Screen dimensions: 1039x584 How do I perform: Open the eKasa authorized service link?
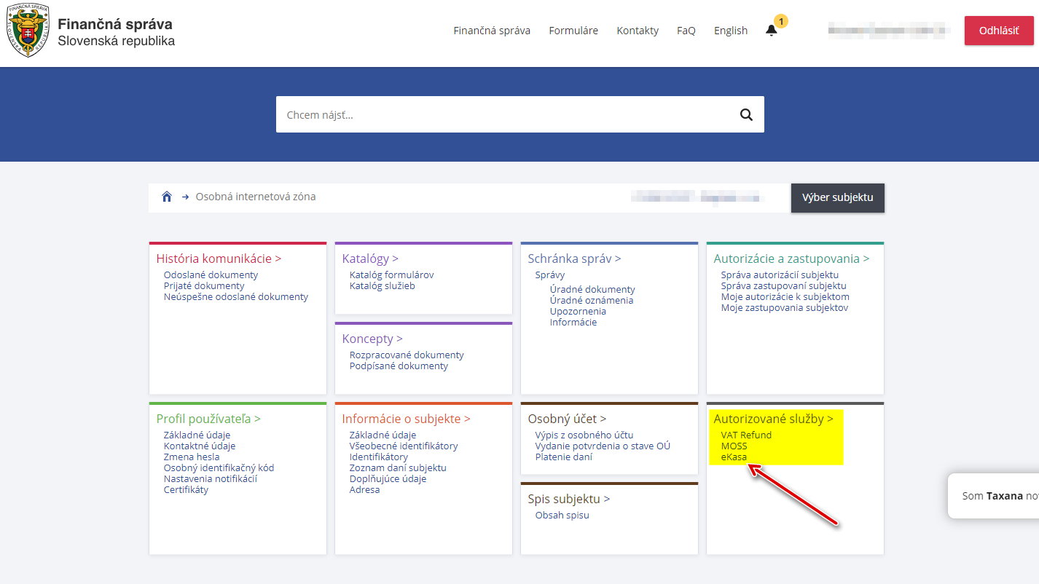734,457
